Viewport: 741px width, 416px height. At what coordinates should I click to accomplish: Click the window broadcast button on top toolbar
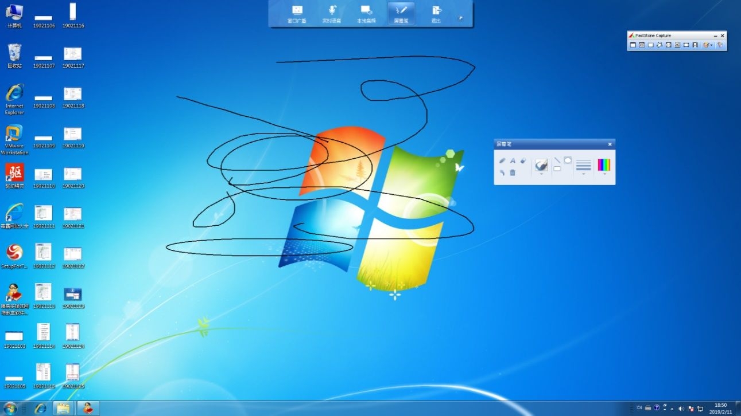[x=297, y=14]
